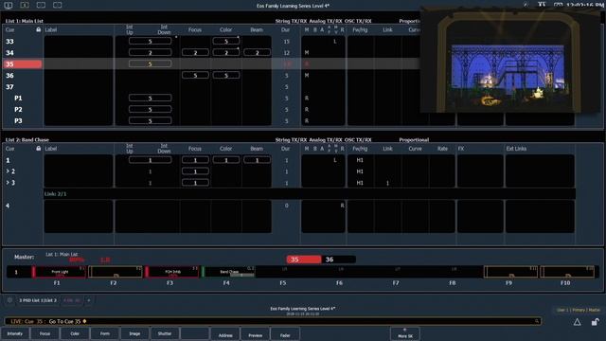Select the FOH Inhib fader tile above F3
This screenshot has height=341, width=606.
172,272
